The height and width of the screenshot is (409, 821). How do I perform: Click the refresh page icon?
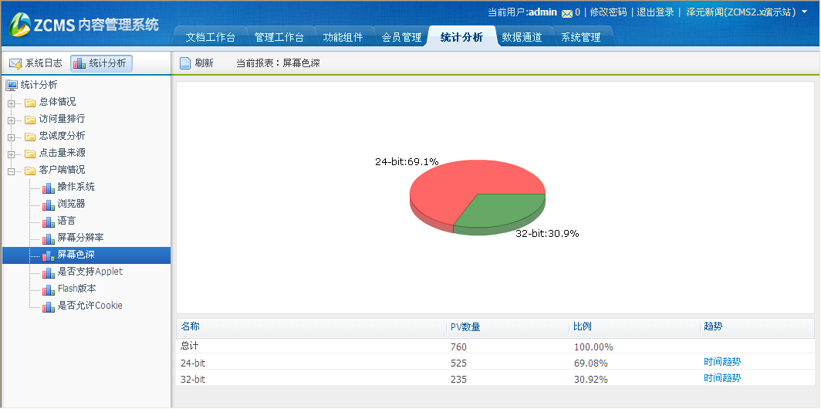click(x=185, y=63)
